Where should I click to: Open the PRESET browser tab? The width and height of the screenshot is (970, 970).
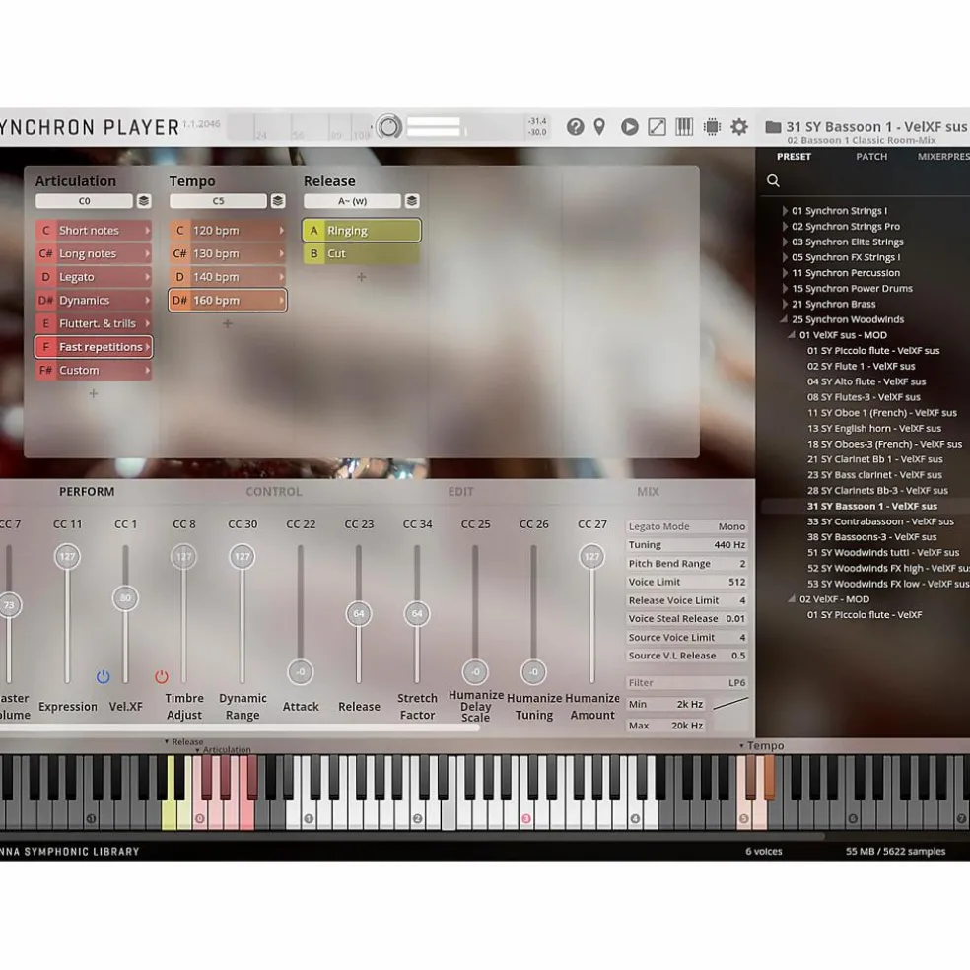tap(794, 157)
